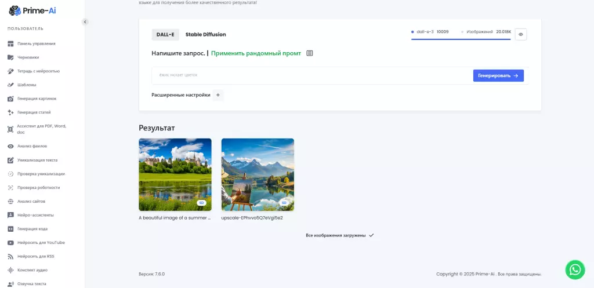Click the 'Версия: 7.6.0' footer text
This screenshot has height=288, width=594.
[x=151, y=274]
